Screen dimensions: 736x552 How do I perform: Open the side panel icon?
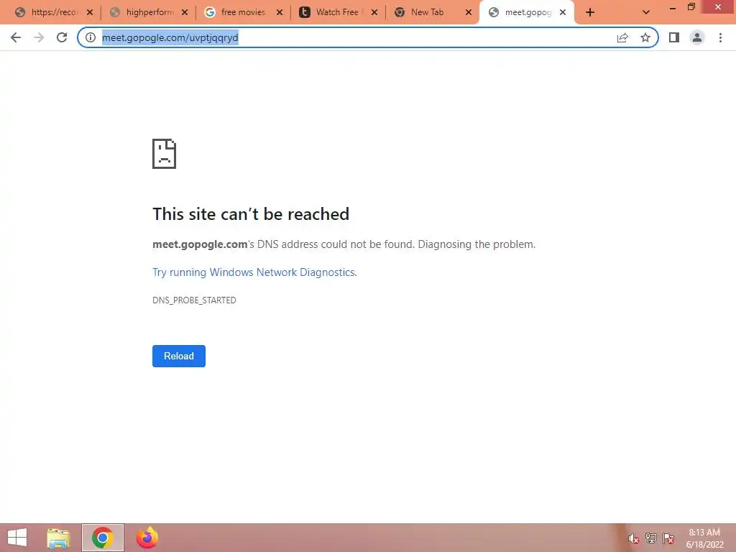point(674,37)
